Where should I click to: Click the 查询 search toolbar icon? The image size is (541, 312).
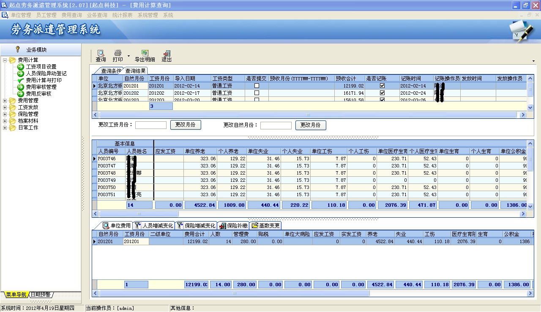[x=101, y=54]
